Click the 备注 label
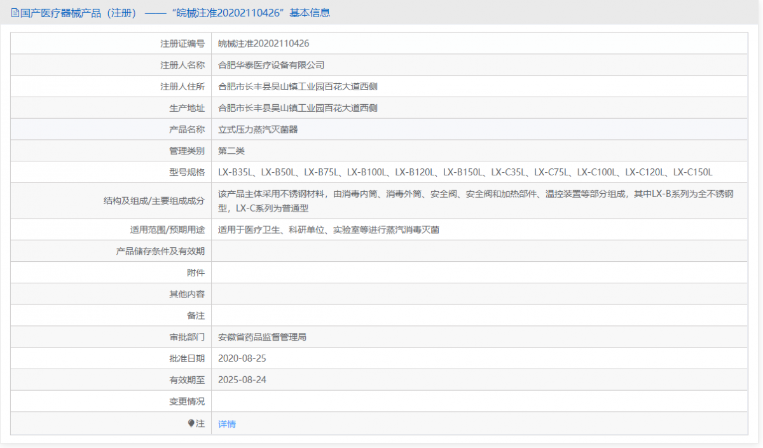 click(x=196, y=316)
